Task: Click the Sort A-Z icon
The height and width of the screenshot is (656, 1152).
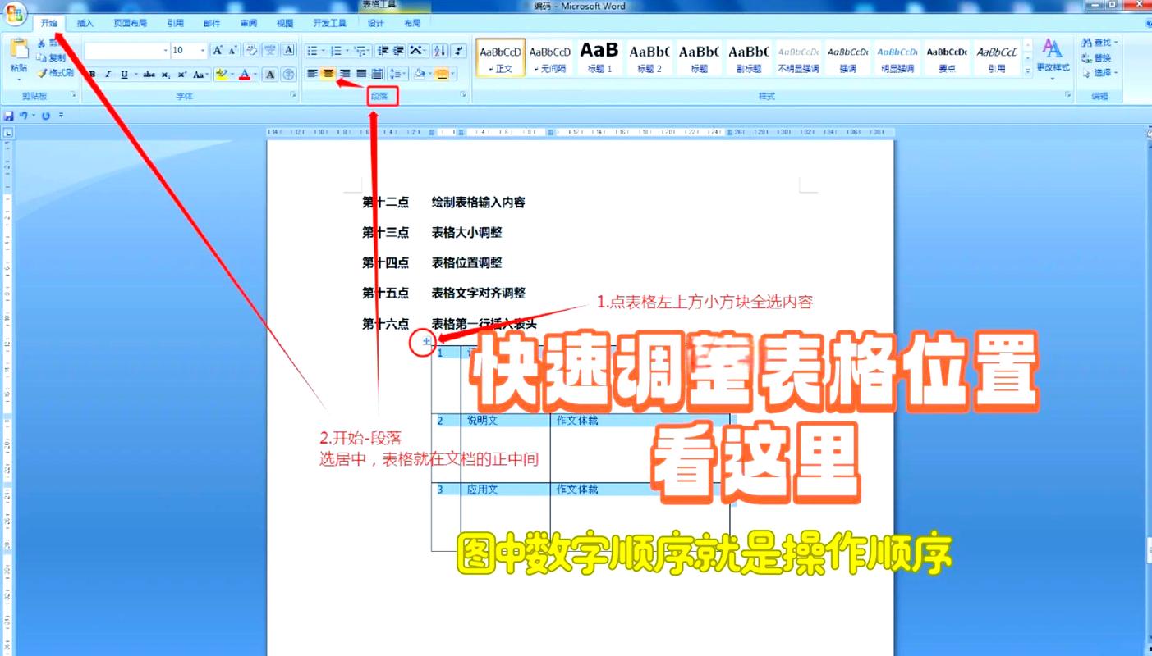Action: (x=439, y=50)
